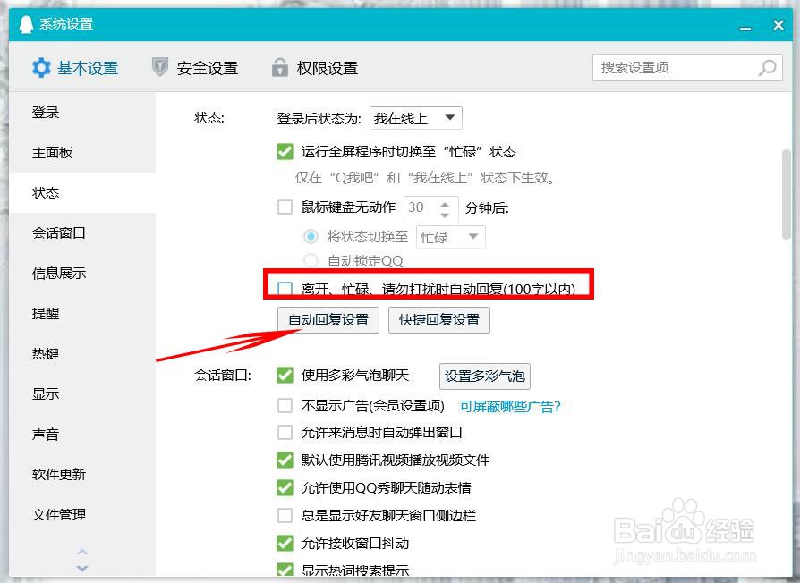Click the shield icon beside 安全设置

[160, 67]
